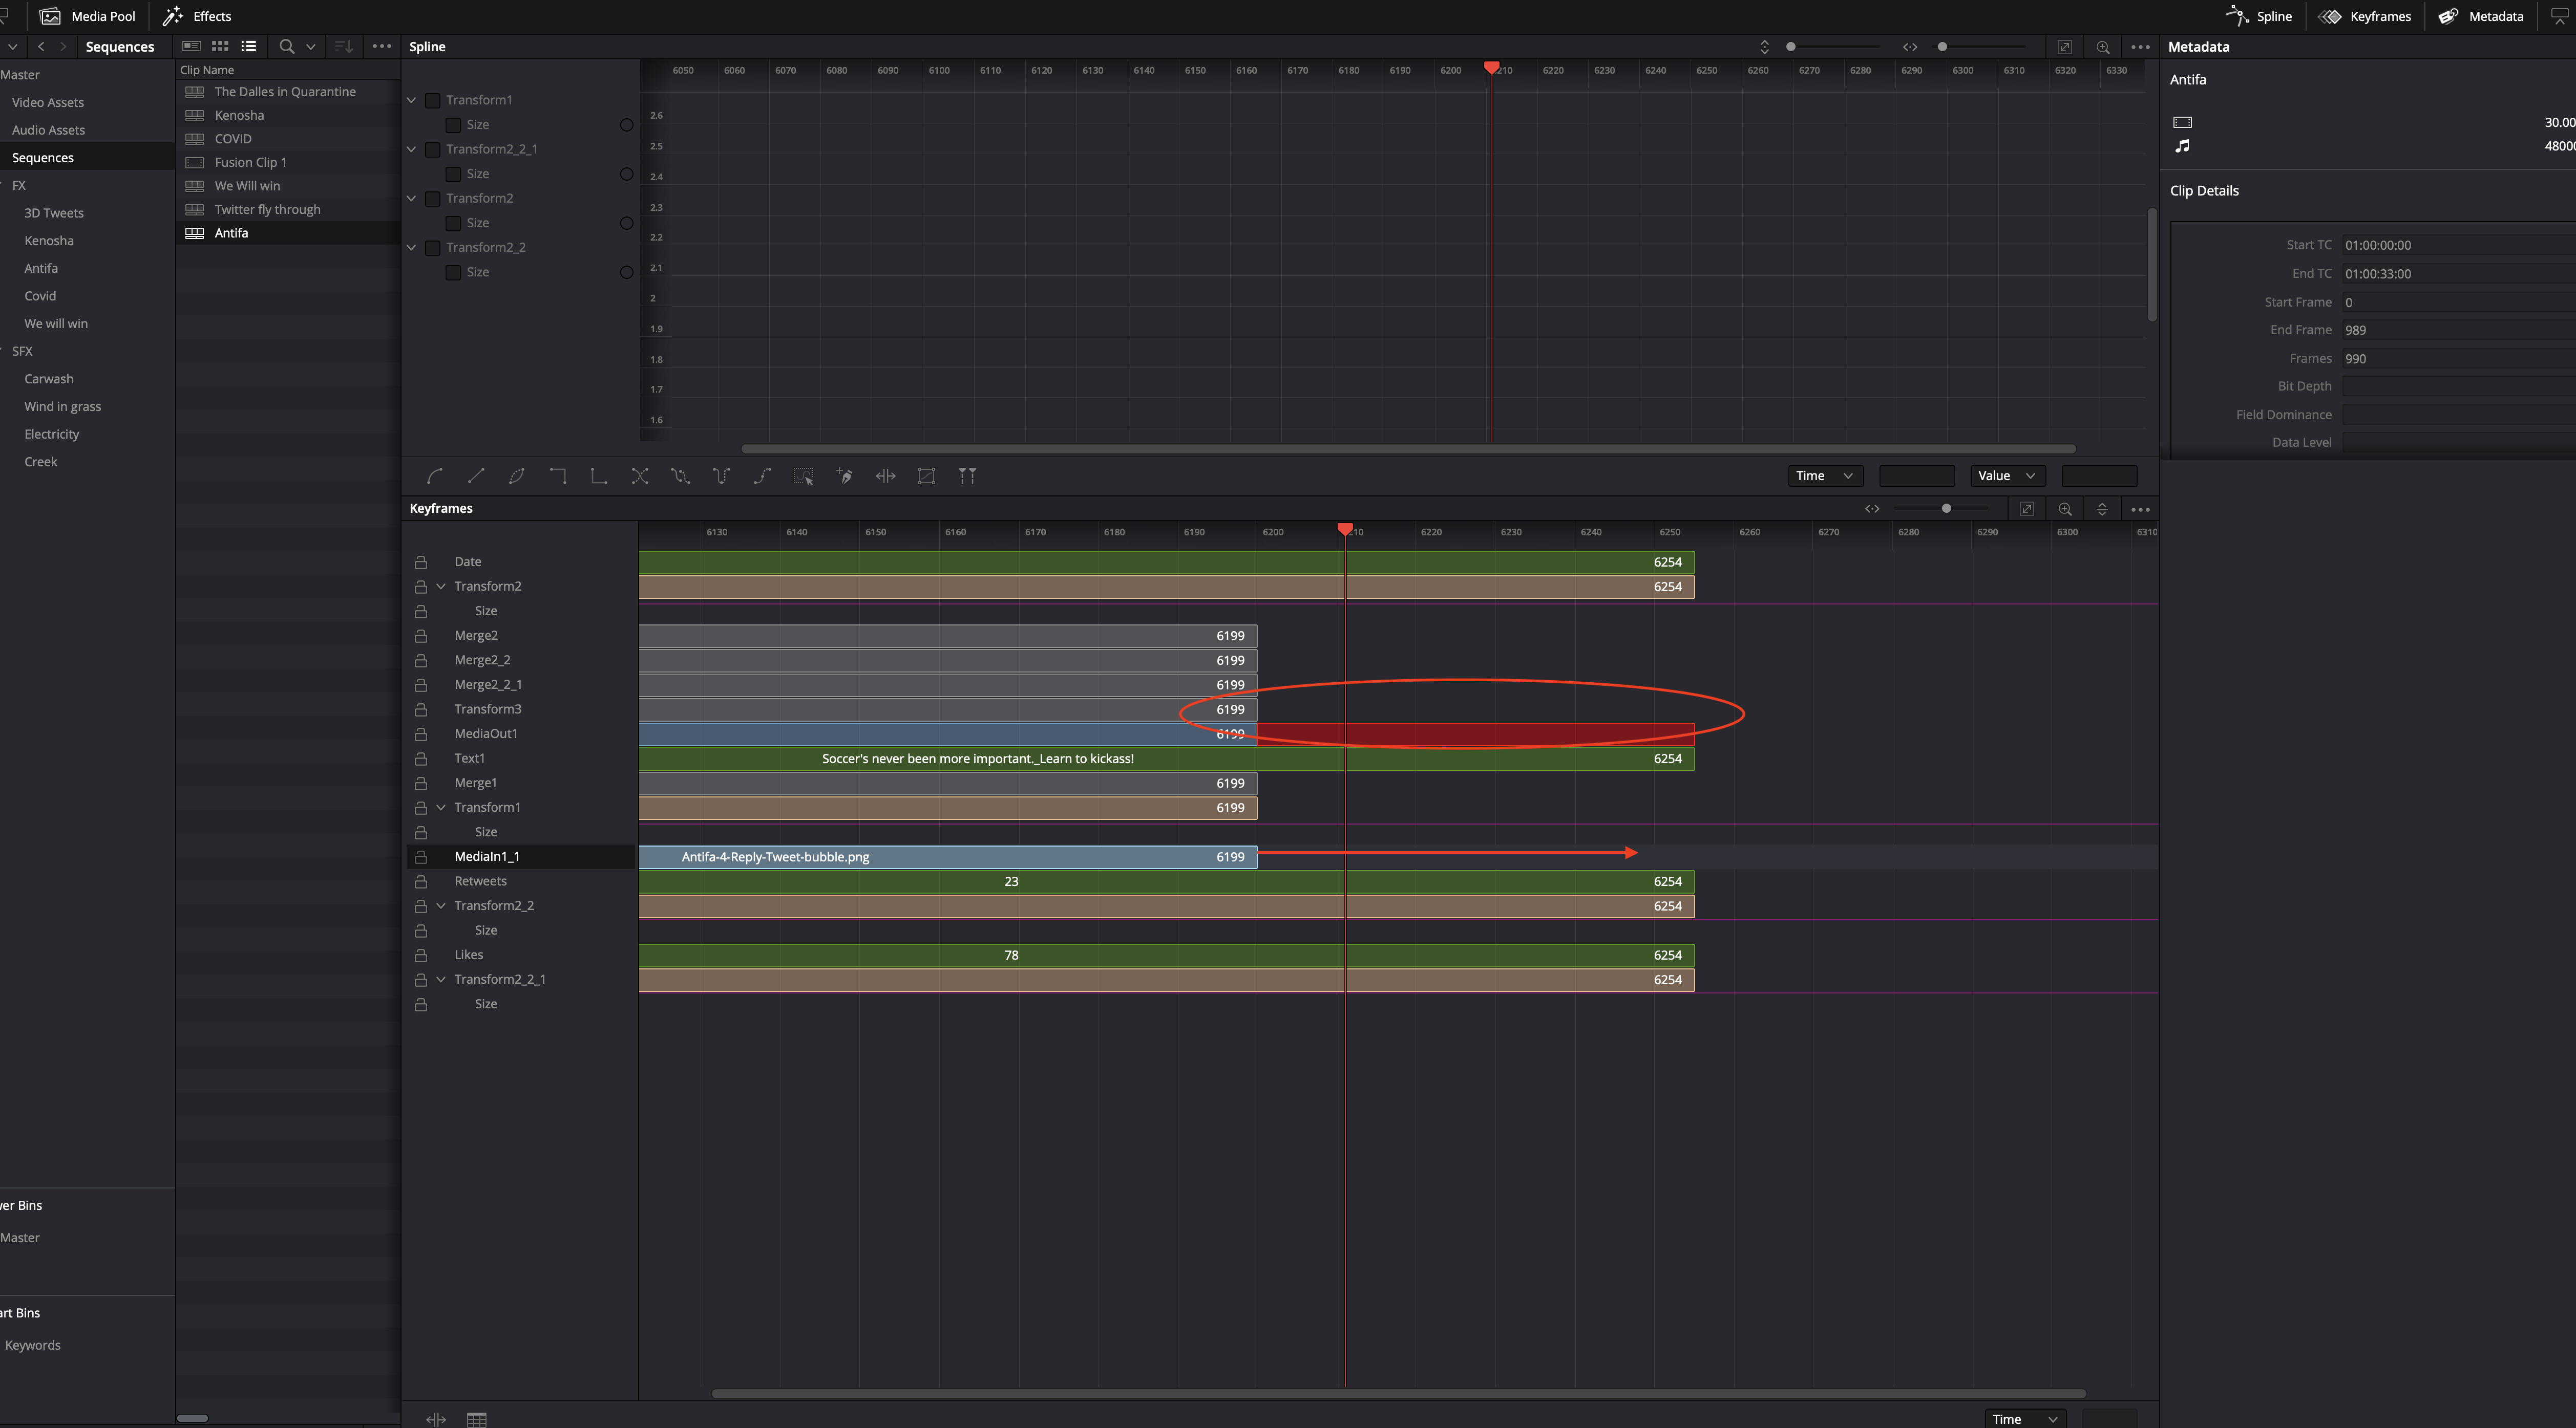The image size is (2576, 1428).
Task: Click the Start TC field
Action: 2458,245
